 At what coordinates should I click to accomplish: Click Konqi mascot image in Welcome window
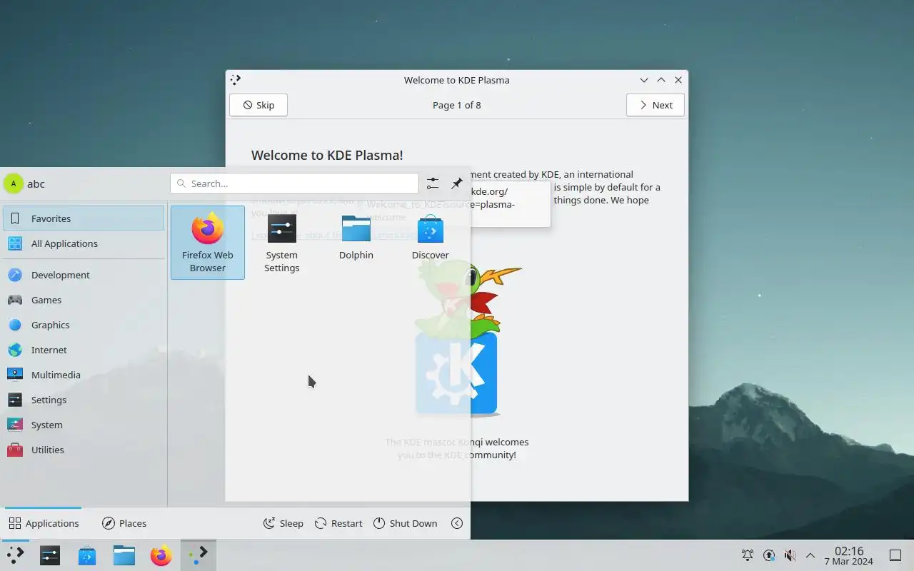click(x=468, y=339)
